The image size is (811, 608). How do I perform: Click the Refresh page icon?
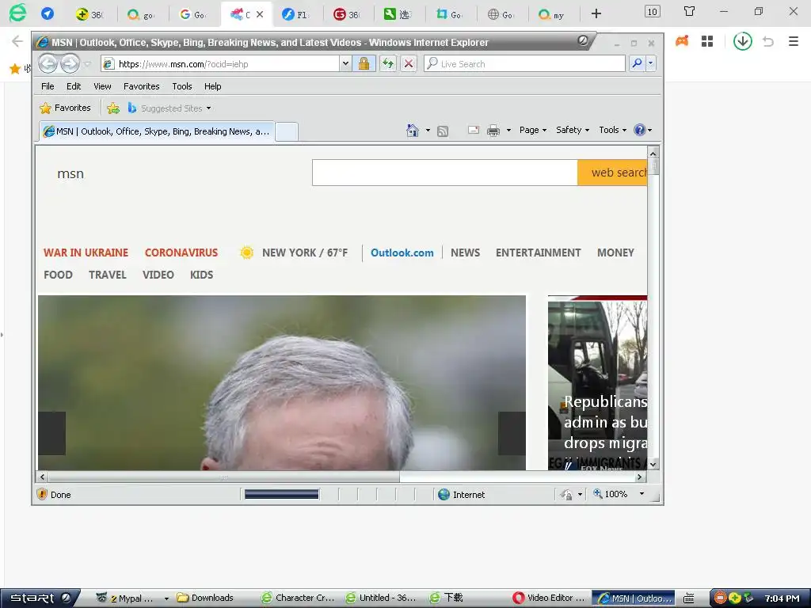(x=388, y=63)
